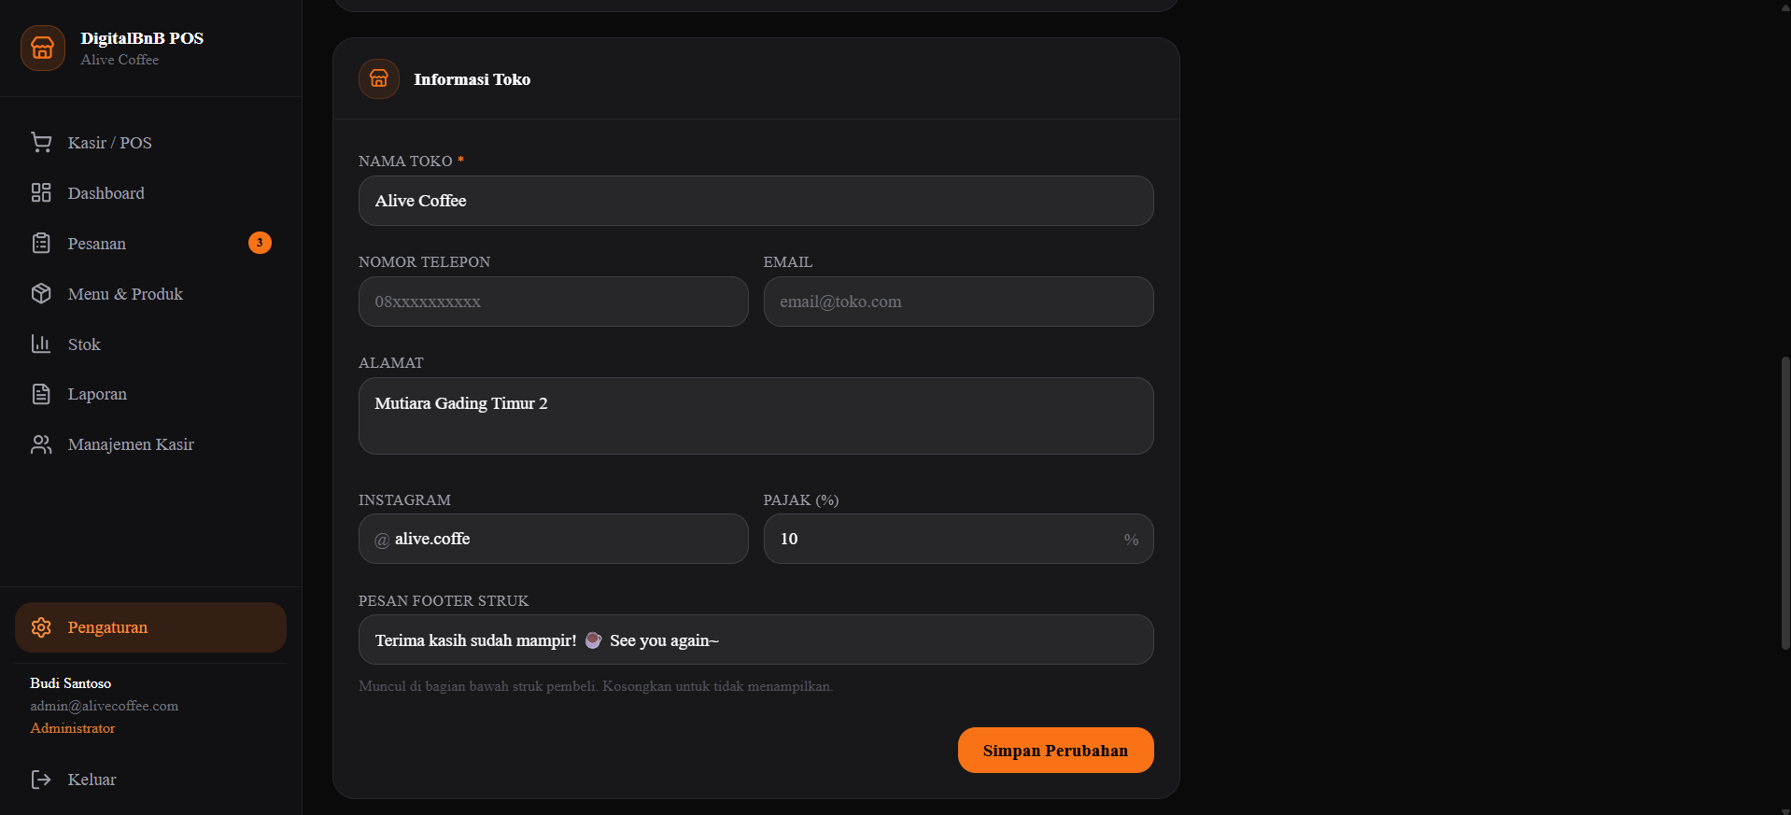Click the DigitalBnB POS store logo icon

tap(43, 48)
